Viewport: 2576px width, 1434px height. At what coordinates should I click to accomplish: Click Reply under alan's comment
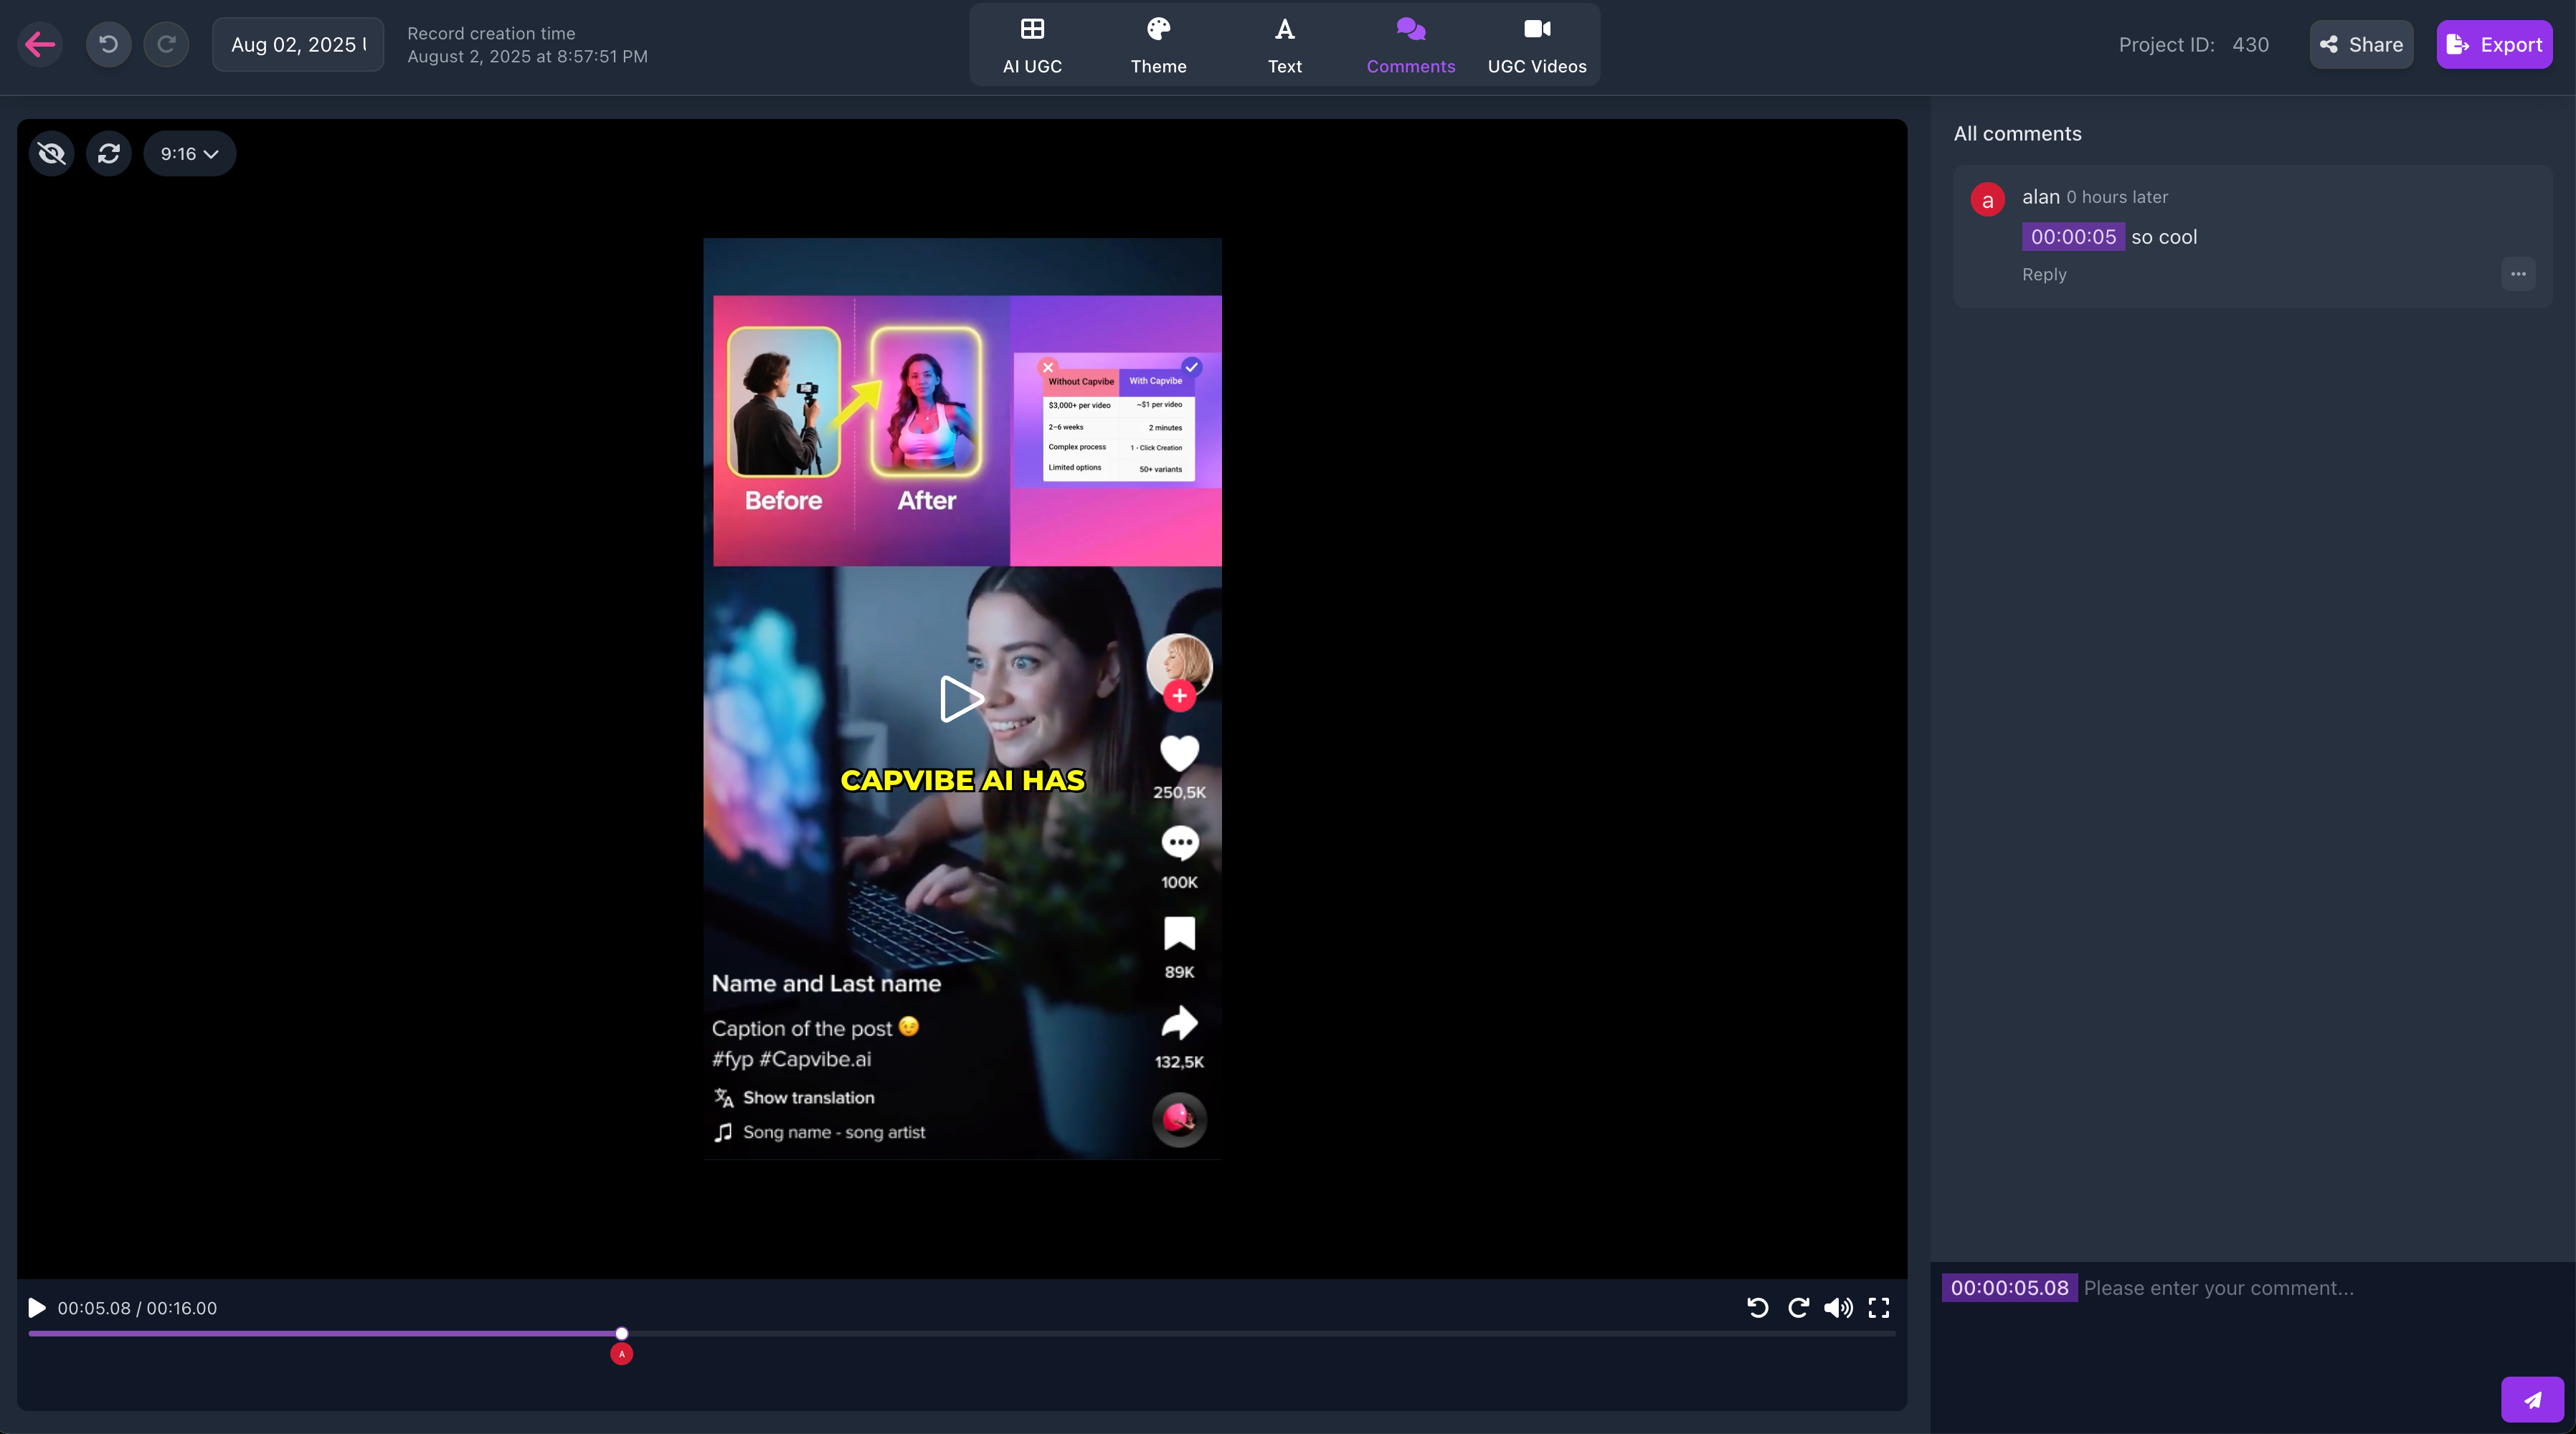[x=2043, y=274]
